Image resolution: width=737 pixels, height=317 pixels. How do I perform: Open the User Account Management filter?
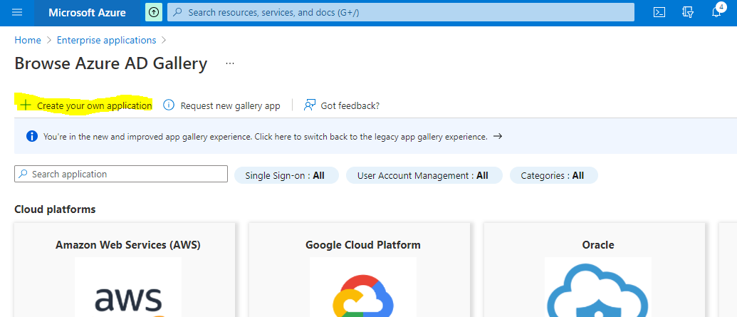tap(424, 175)
